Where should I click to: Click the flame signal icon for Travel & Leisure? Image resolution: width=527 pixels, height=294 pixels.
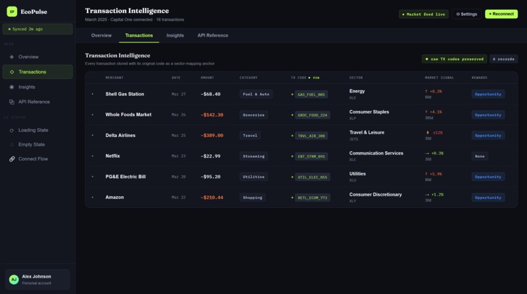(x=428, y=133)
